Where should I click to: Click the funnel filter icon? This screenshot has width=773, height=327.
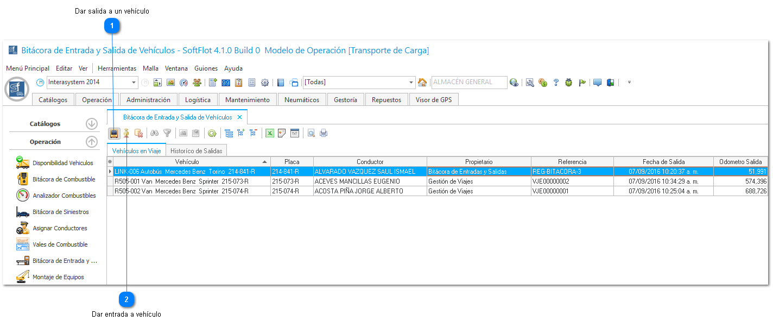[167, 133]
